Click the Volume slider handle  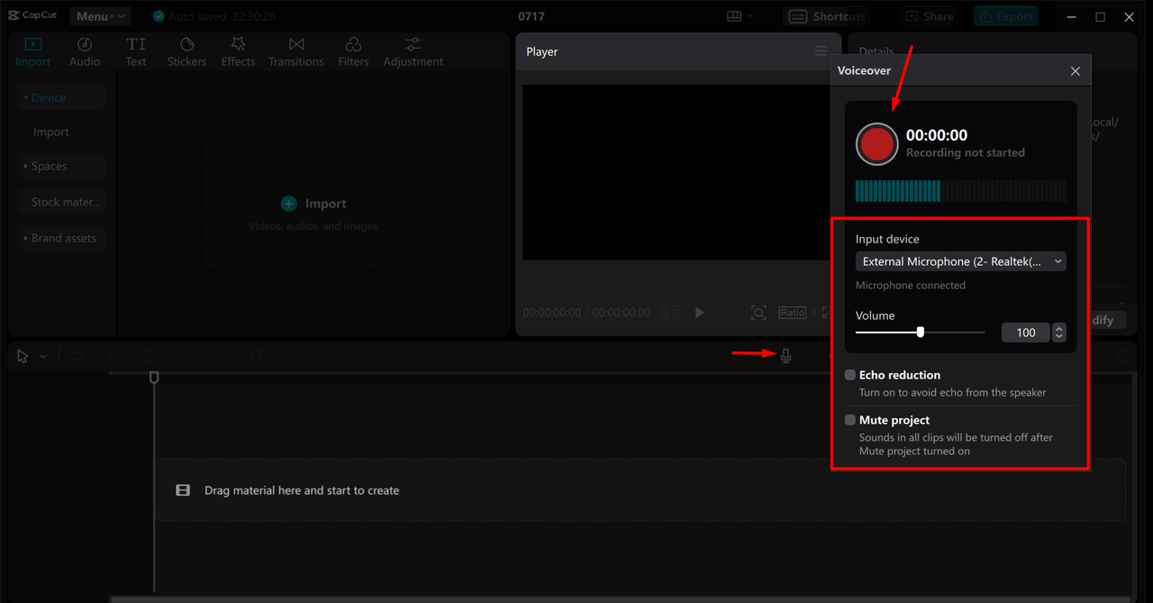pyautogui.click(x=920, y=332)
